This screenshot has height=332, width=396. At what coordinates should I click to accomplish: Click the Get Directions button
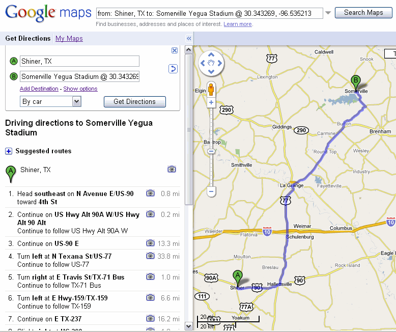pyautogui.click(x=134, y=101)
